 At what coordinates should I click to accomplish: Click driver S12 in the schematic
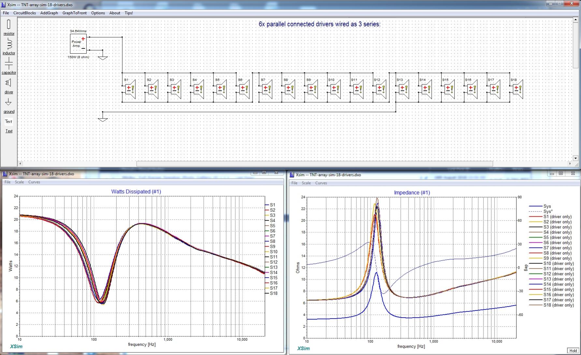[381, 89]
